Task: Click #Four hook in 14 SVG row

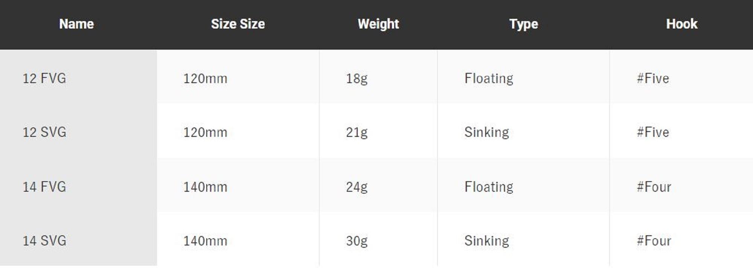Action: (x=654, y=241)
